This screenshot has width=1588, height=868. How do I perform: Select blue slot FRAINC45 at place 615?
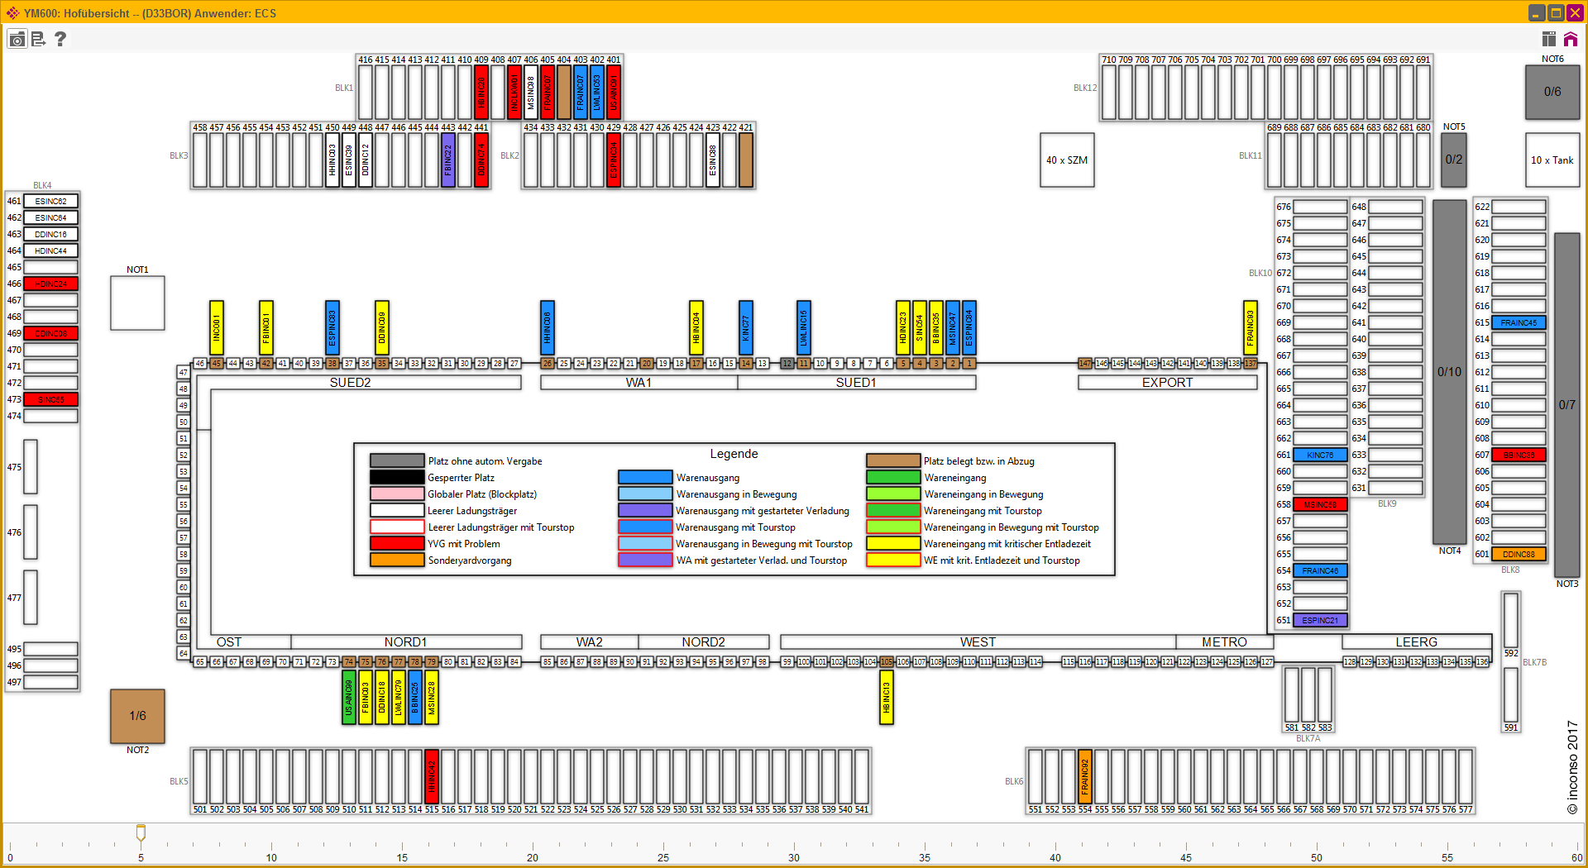(1519, 322)
